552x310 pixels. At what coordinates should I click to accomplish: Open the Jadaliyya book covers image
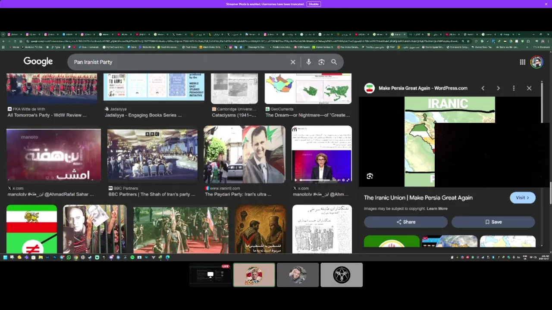pos(154,87)
